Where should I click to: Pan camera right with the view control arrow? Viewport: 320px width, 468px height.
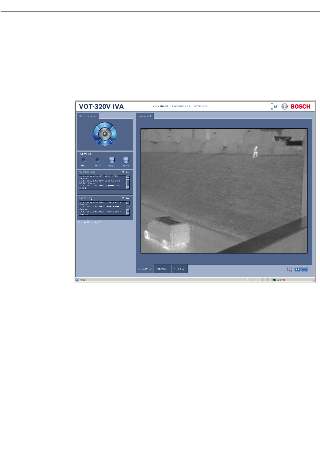tap(113, 134)
